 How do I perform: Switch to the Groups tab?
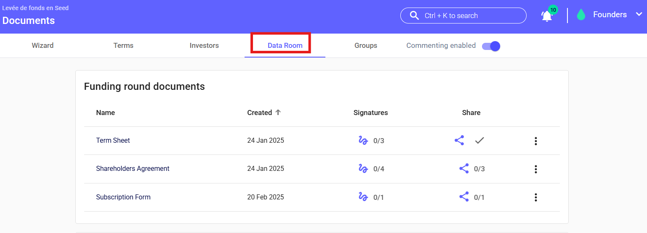pyautogui.click(x=365, y=46)
